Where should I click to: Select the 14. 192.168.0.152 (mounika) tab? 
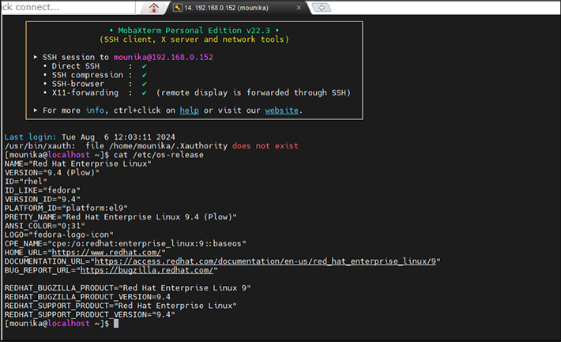pos(238,7)
